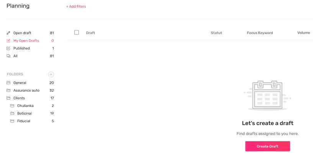This screenshot has height=164, width=313.
Task: Click the Assurance auto count 32
Action: coord(52,90)
